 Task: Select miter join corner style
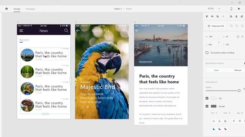pos(214,129)
